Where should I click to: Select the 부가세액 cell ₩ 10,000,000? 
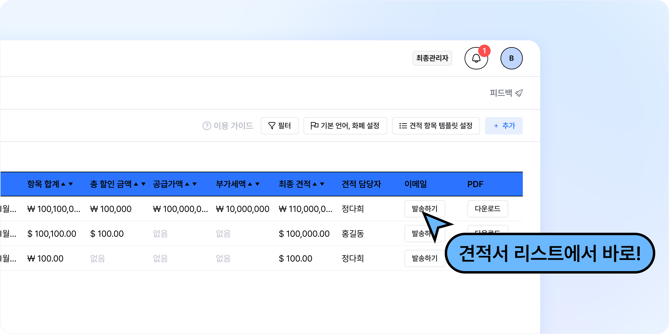click(x=243, y=209)
